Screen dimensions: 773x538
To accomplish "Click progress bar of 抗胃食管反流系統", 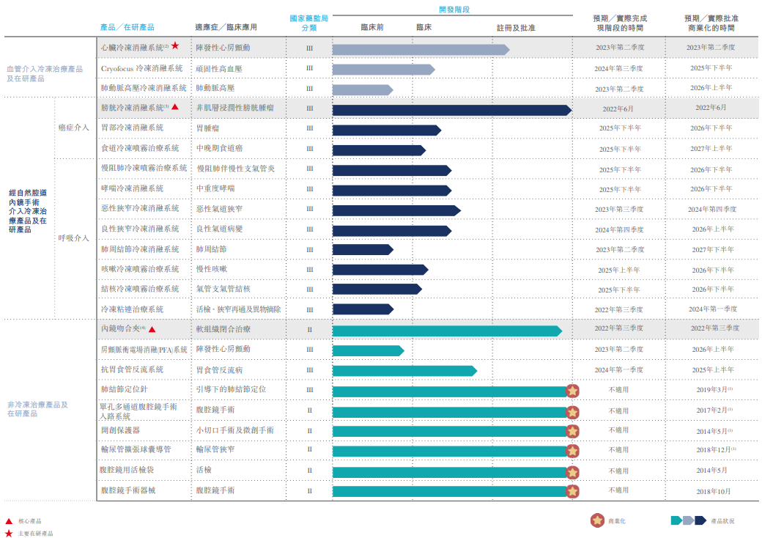I will pos(404,371).
